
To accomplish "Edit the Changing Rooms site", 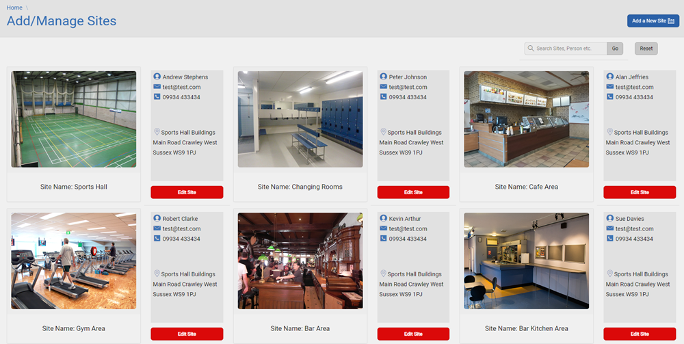I will point(413,192).
